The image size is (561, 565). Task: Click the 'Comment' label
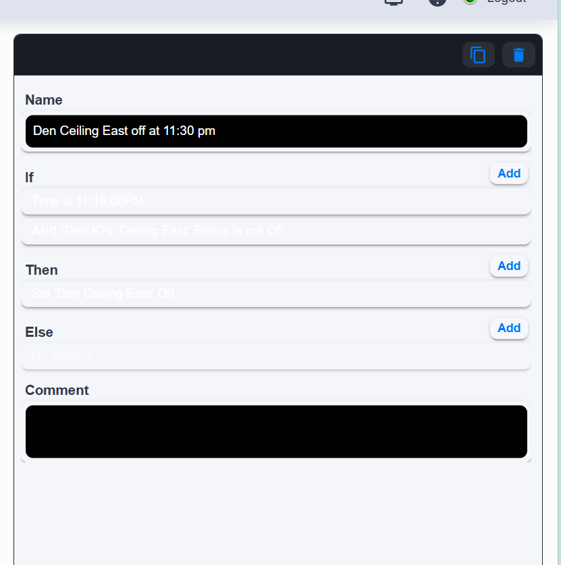coord(57,390)
